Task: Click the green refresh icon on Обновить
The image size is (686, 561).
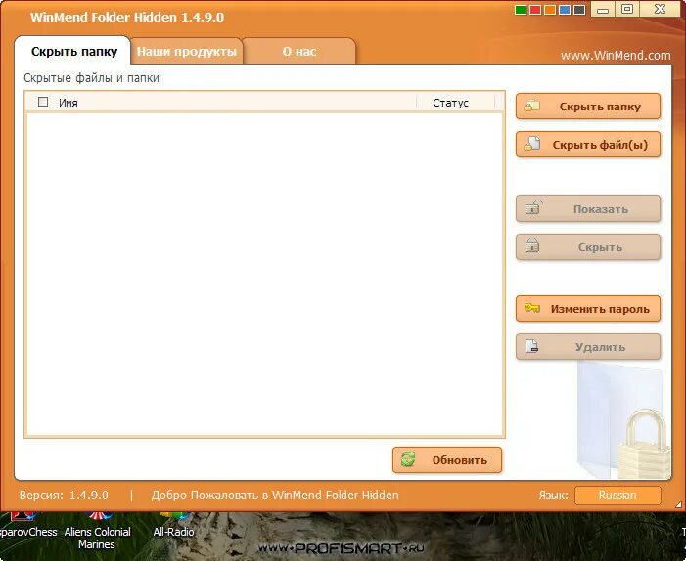Action: point(408,459)
